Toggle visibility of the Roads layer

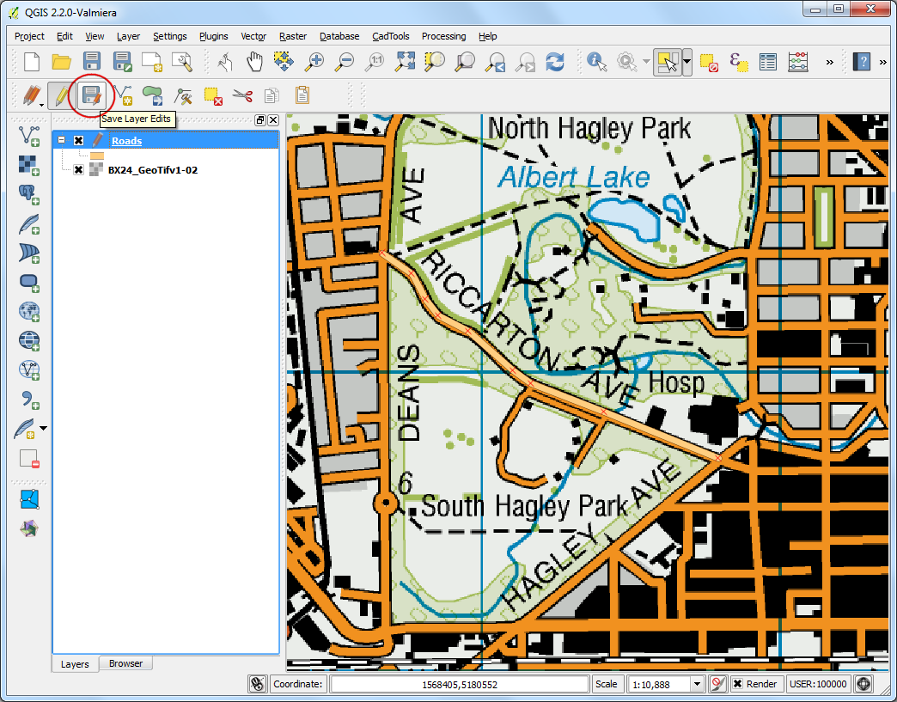click(x=79, y=141)
